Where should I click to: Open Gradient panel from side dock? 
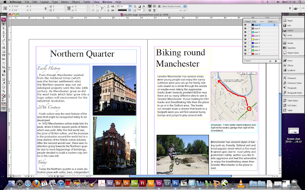pos(293,70)
